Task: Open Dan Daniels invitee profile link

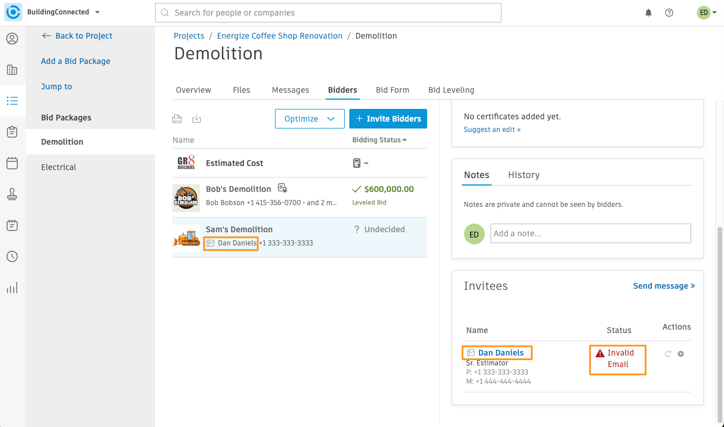Action: 501,353
